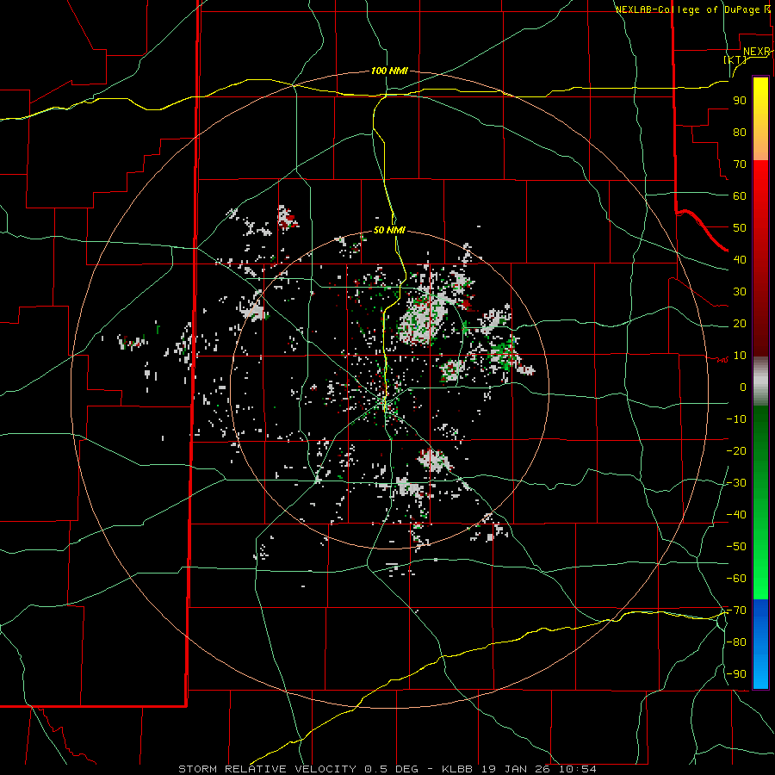Click the -20 value on the velocity scale

736,451
